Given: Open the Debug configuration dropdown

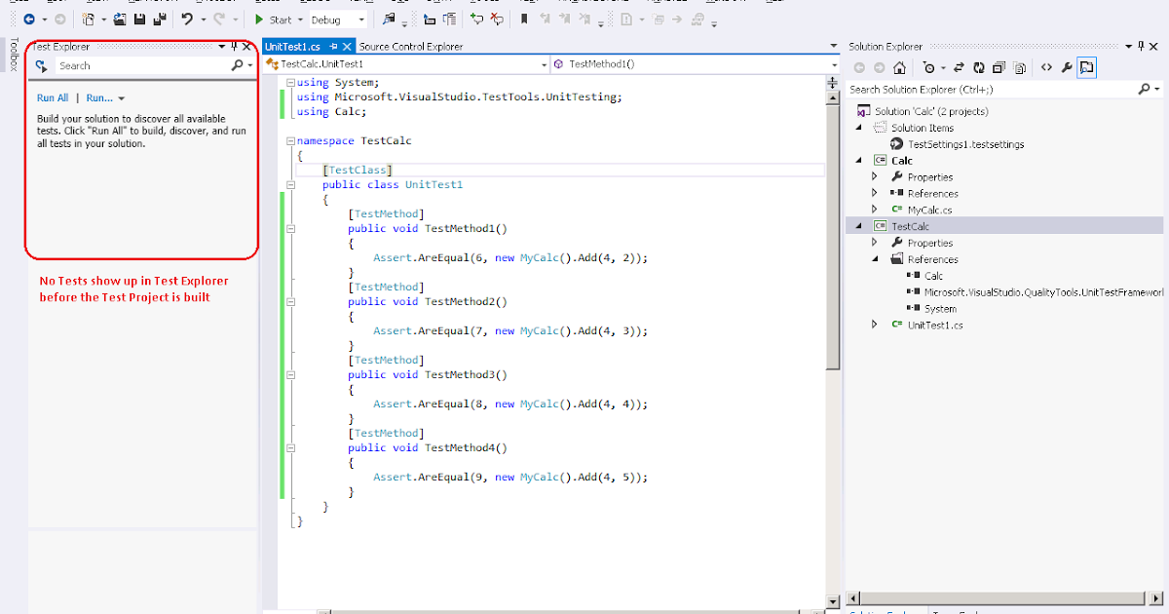Looking at the screenshot, I should pos(336,19).
